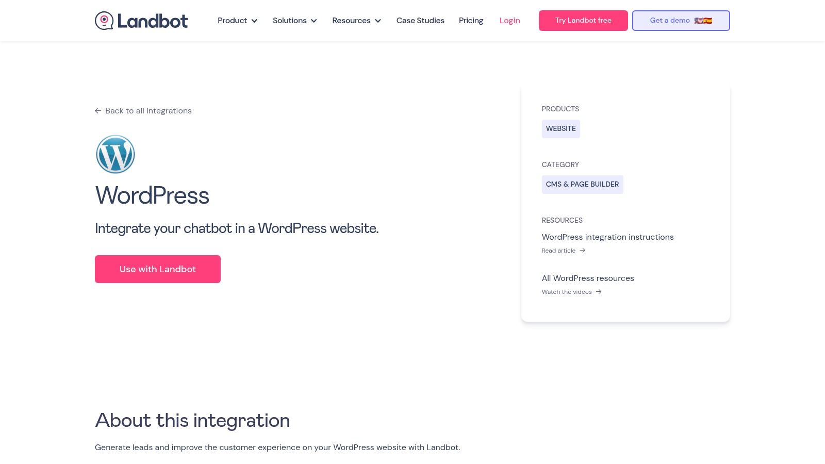
Task: Click the flags icon on Get a demo
Action: pos(703,21)
